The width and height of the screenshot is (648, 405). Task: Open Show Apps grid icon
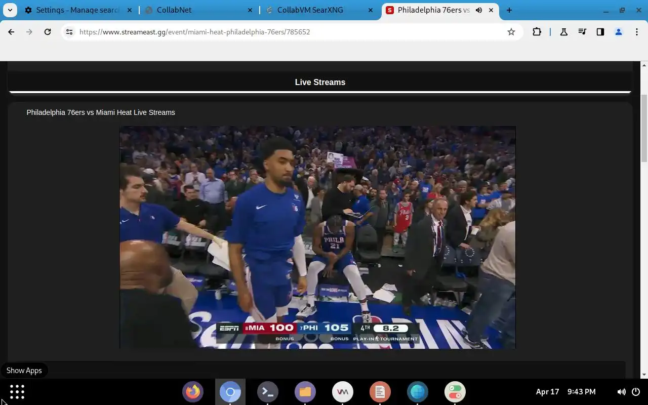[x=17, y=392]
